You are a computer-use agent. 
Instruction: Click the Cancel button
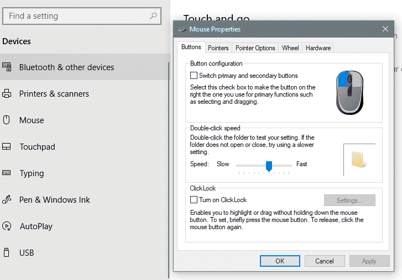tap(325, 261)
